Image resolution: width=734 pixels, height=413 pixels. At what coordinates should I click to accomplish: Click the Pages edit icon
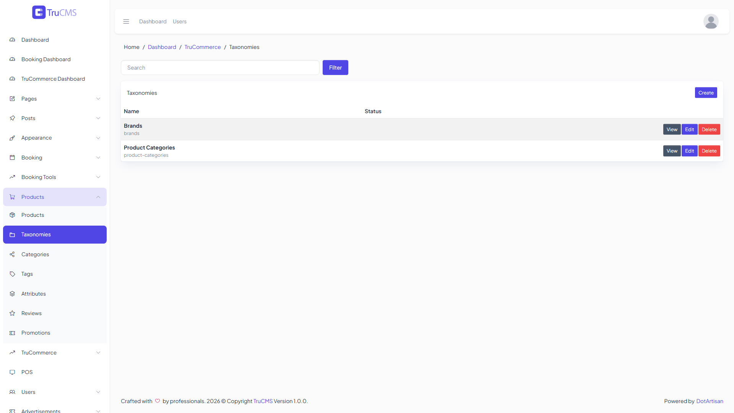12,99
